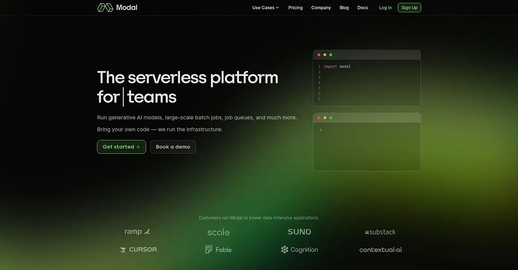Go to the Pricing page
518x270 pixels.
296,7
